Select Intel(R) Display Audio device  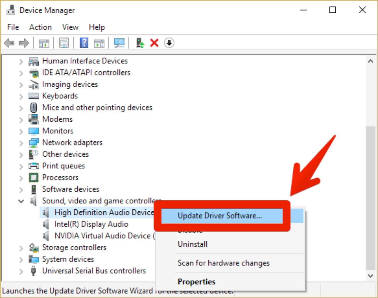(91, 224)
